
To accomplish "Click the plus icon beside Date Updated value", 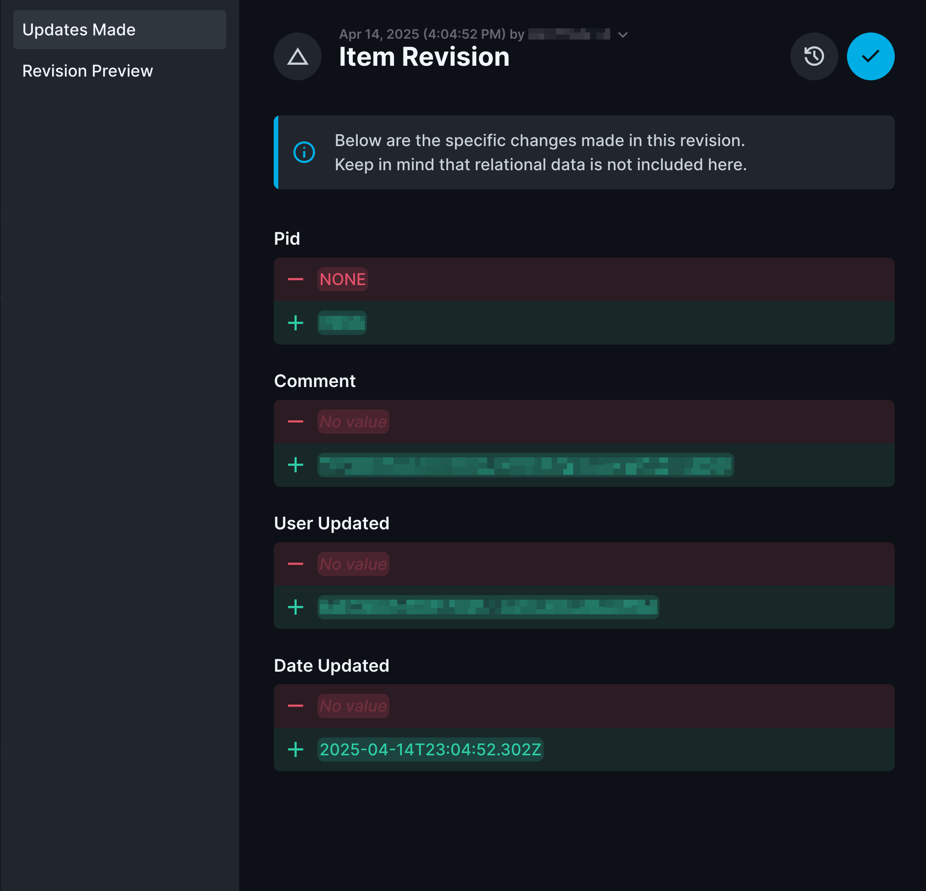I will point(295,749).
